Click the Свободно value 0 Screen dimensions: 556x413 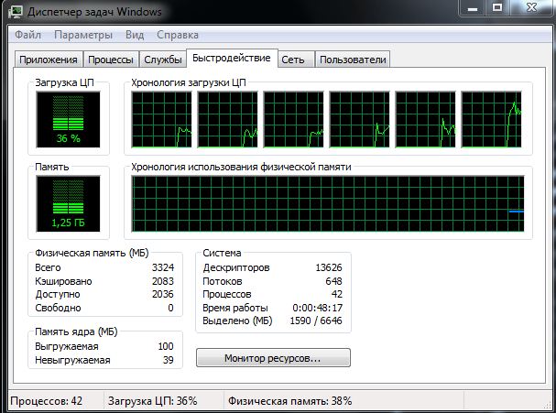point(170,308)
